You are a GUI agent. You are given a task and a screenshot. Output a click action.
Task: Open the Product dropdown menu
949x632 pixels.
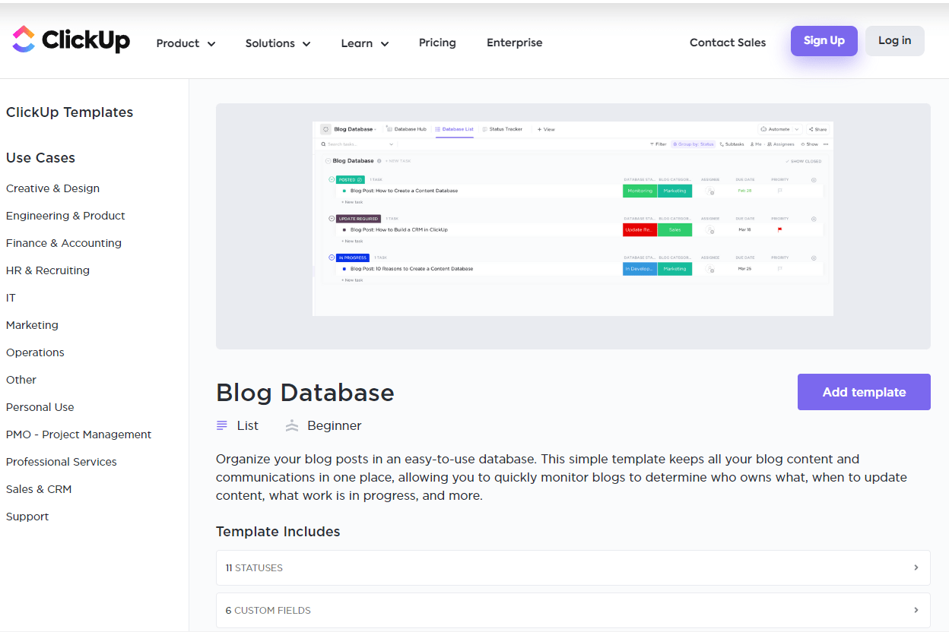tap(186, 43)
